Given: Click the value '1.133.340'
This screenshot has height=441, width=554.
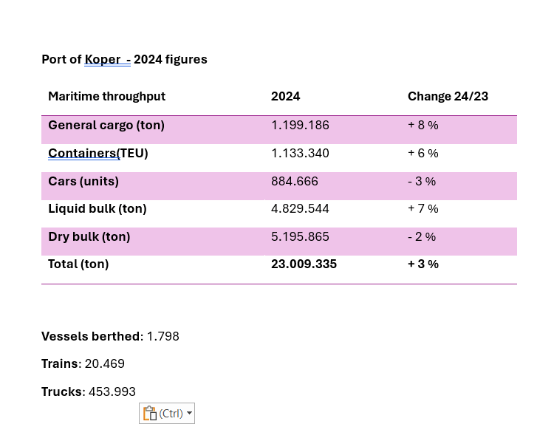Looking at the screenshot, I should pyautogui.click(x=300, y=153).
